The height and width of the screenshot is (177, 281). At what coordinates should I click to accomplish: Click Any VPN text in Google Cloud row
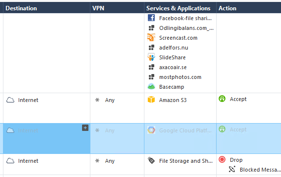[x=110, y=130]
